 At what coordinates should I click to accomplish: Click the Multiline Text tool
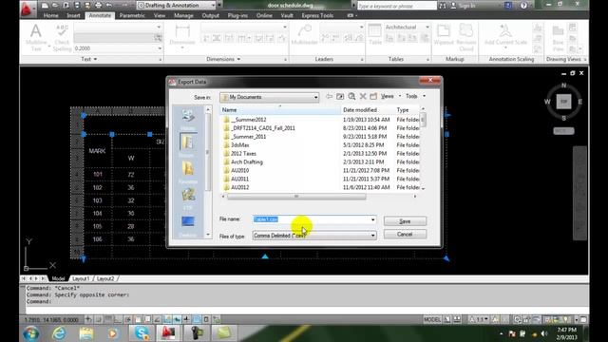coord(36,37)
